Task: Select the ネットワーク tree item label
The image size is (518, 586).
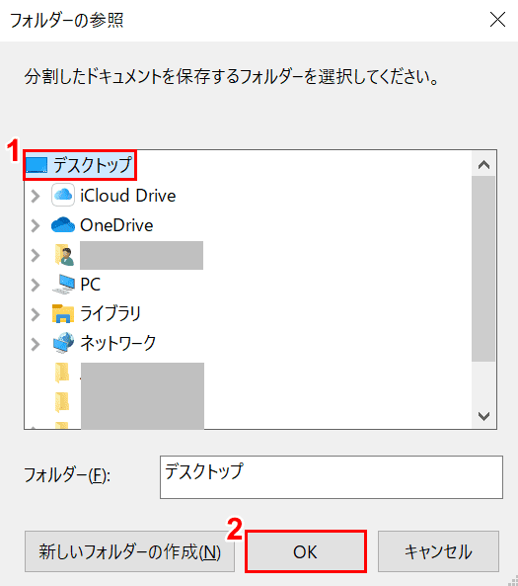Action: (x=118, y=343)
